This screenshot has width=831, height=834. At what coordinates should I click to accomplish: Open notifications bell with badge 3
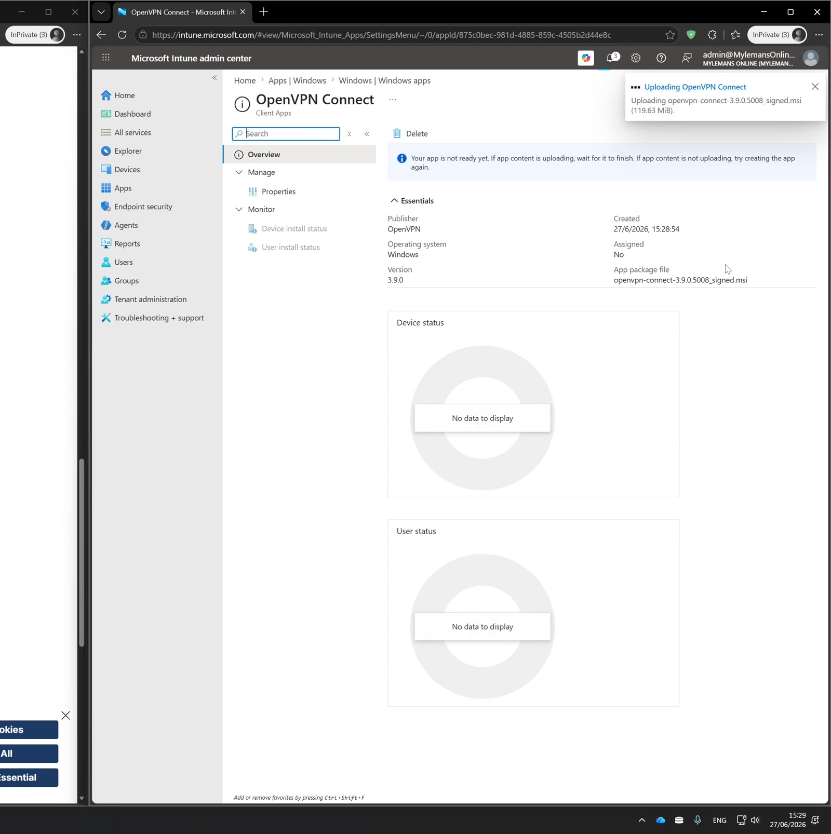(x=612, y=58)
